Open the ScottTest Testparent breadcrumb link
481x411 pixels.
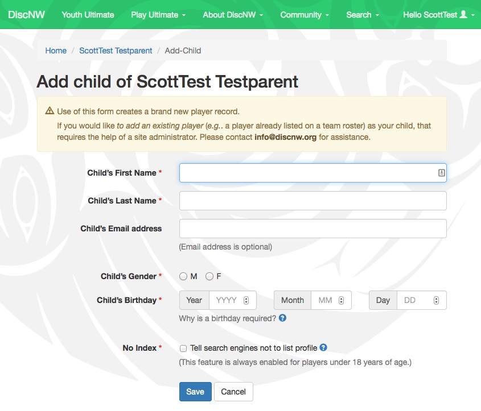point(116,51)
